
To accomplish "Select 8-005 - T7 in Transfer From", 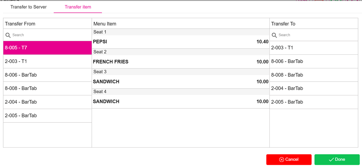I will 47,48.
